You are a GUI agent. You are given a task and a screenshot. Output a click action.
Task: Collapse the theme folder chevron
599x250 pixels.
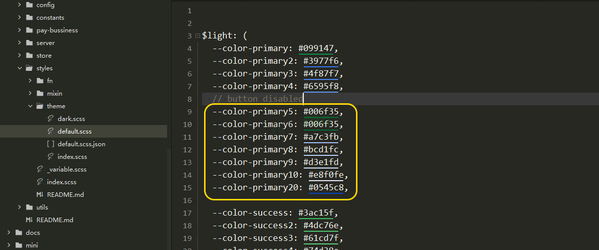[30, 106]
